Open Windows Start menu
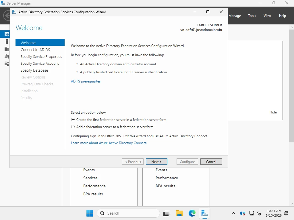 click(90, 213)
